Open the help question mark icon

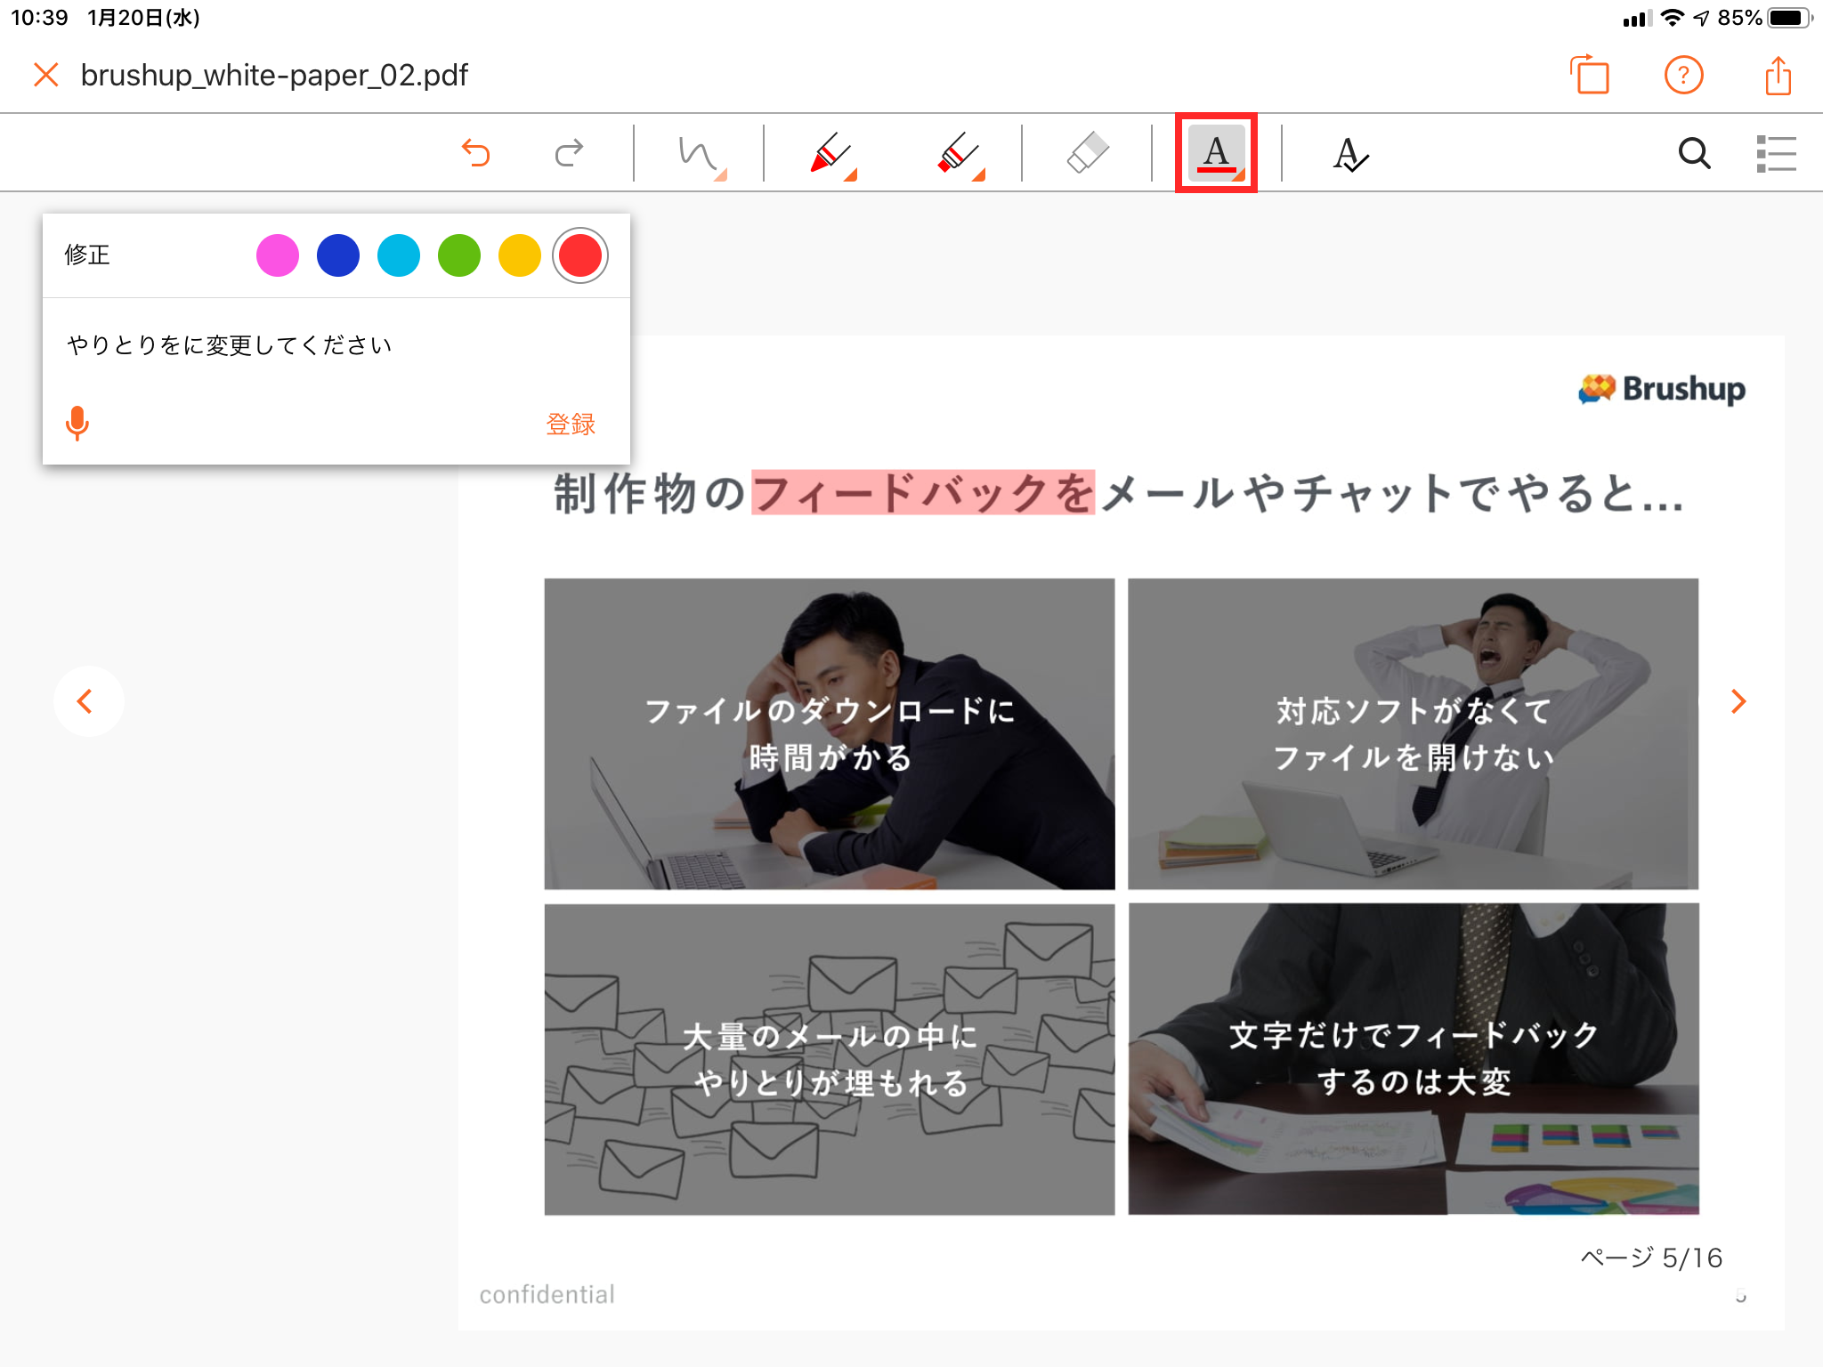tap(1683, 76)
